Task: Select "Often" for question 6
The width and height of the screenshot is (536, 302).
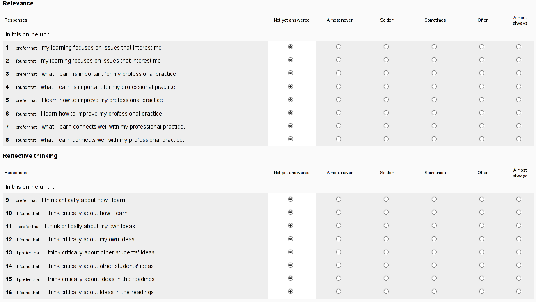Action: 482,113
